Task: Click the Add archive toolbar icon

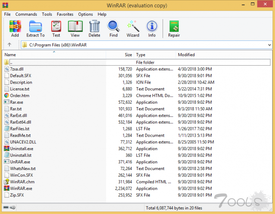Action: click(15, 29)
